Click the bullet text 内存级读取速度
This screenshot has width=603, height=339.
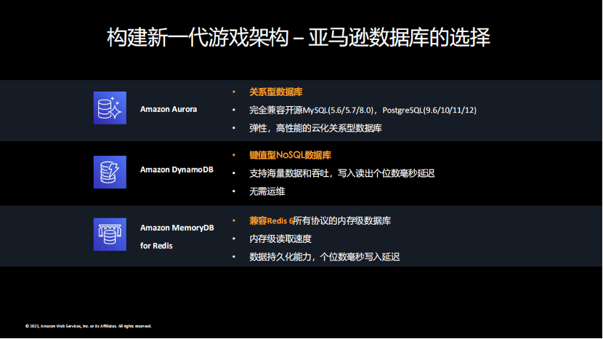click(280, 239)
